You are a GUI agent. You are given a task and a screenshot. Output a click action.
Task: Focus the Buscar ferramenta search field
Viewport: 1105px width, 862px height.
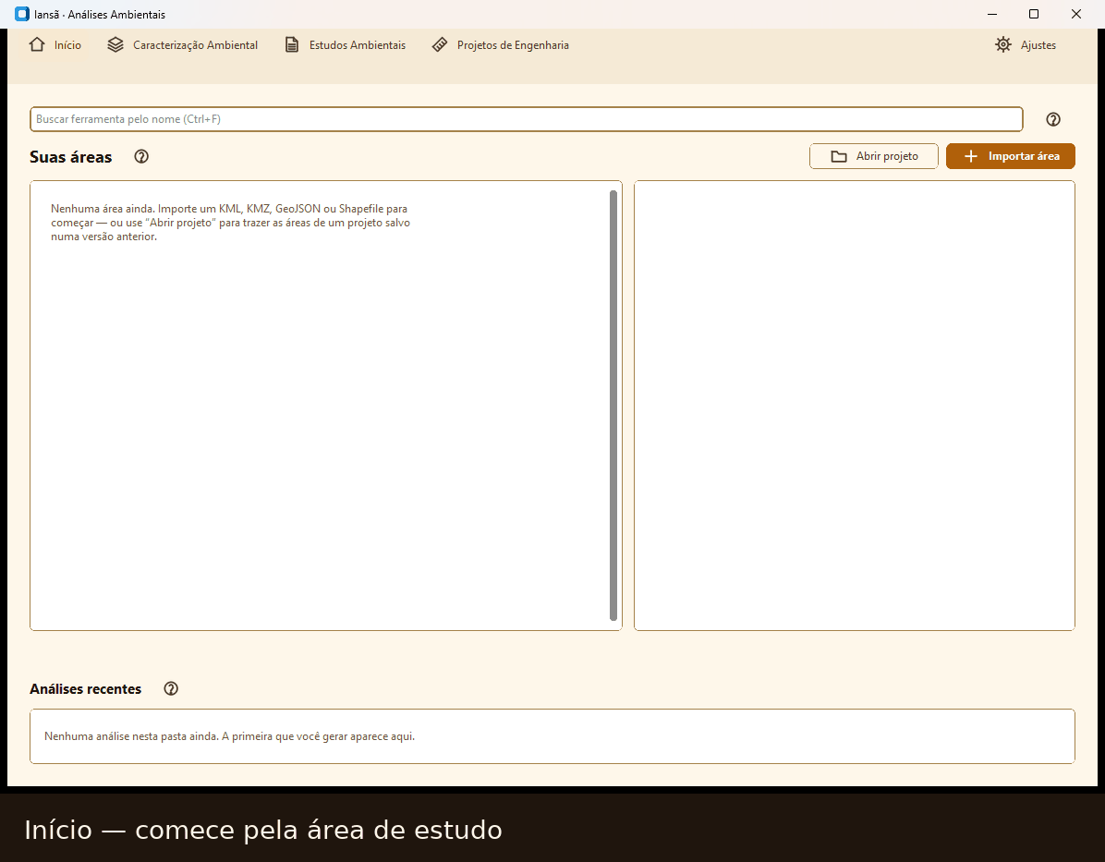527,119
